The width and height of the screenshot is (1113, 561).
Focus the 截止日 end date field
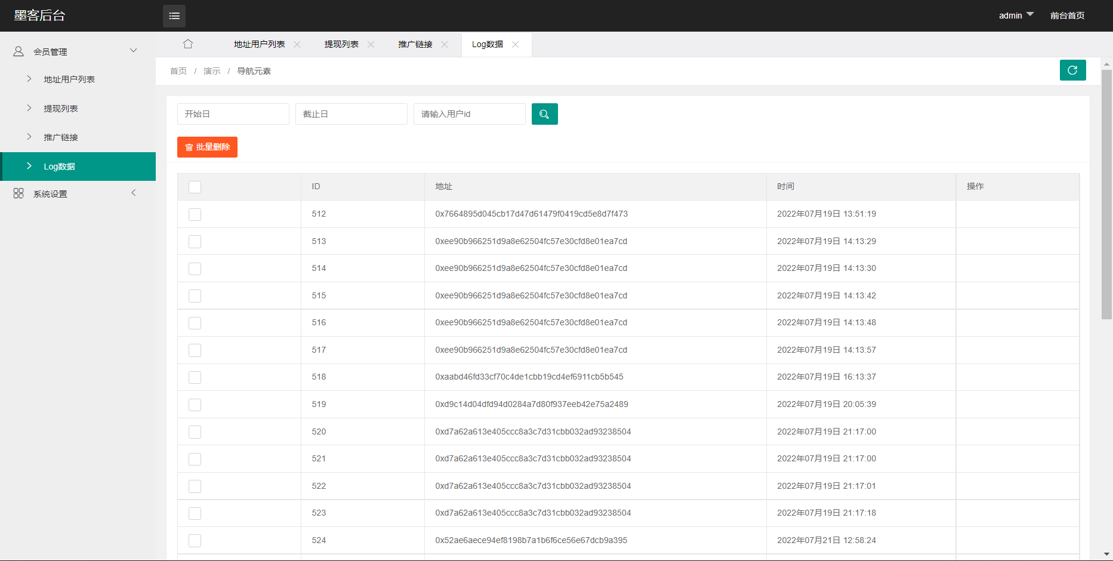(x=352, y=114)
